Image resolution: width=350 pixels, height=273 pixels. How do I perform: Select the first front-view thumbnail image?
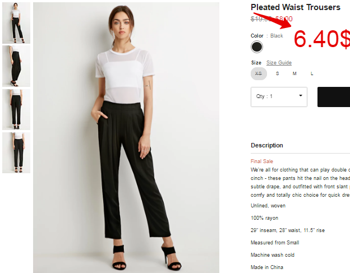tap(16, 23)
